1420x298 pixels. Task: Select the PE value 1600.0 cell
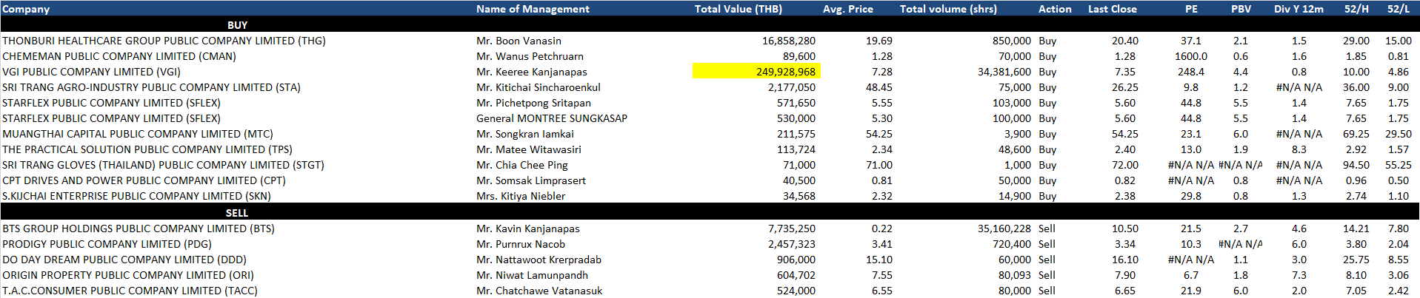point(1190,56)
